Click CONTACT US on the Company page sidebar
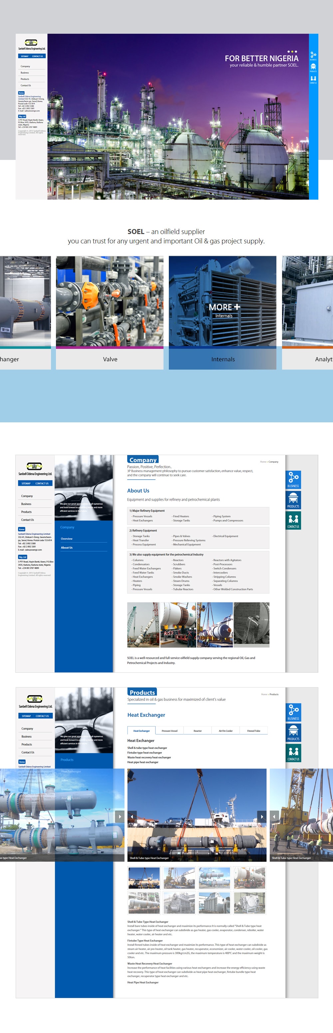Viewport: 333px width, 1033px height. tap(42, 483)
